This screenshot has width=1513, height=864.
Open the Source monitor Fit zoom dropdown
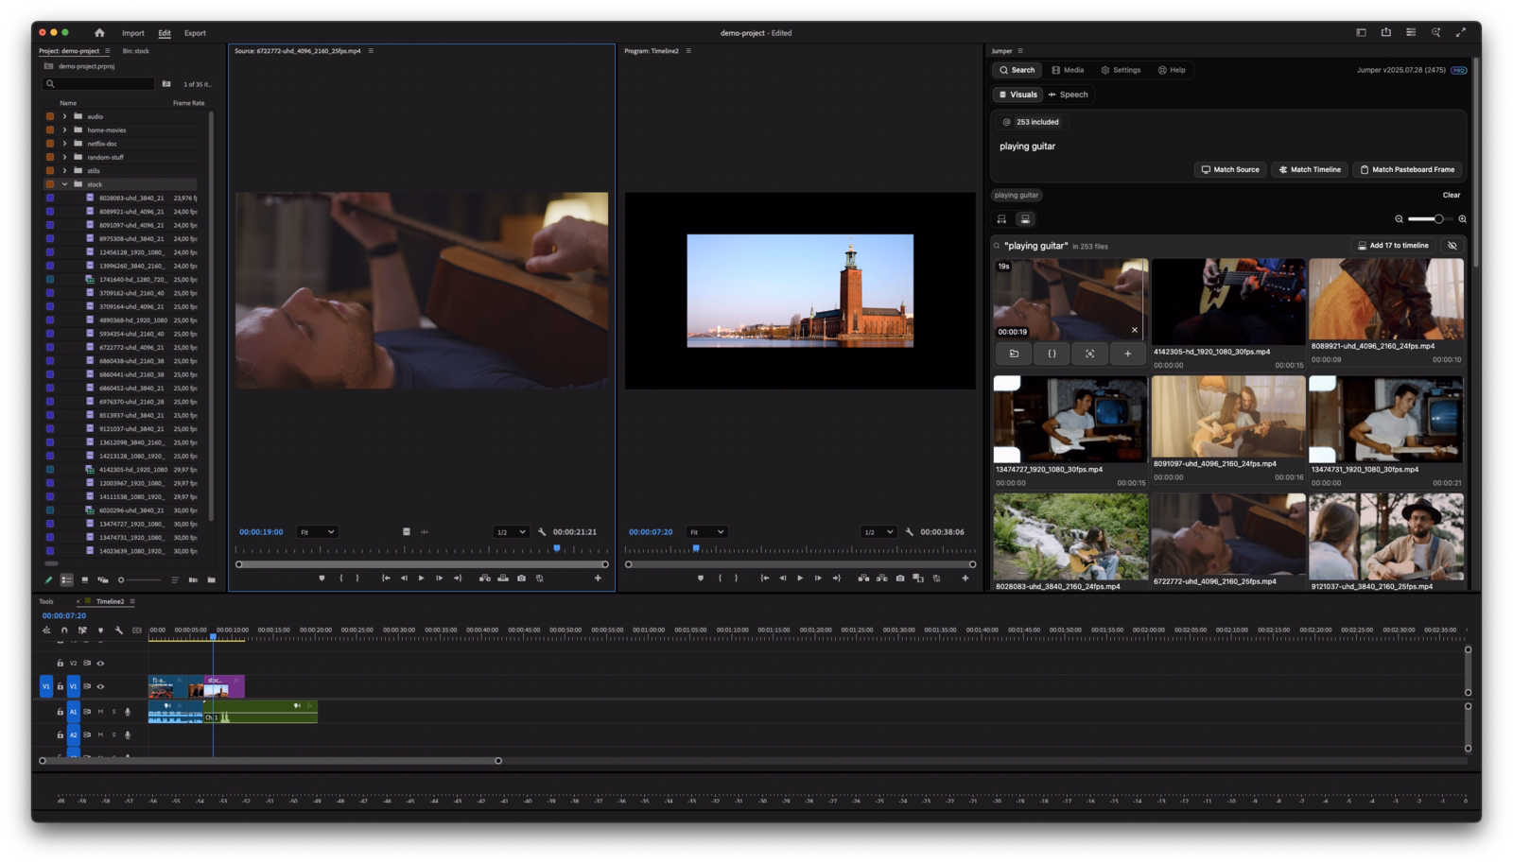click(x=317, y=532)
